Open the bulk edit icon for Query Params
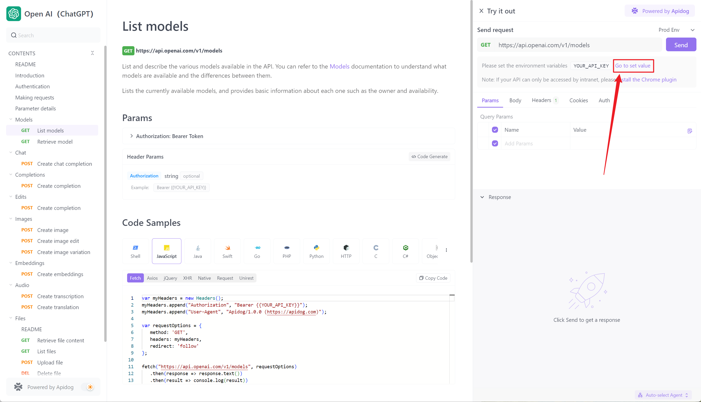 [690, 131]
